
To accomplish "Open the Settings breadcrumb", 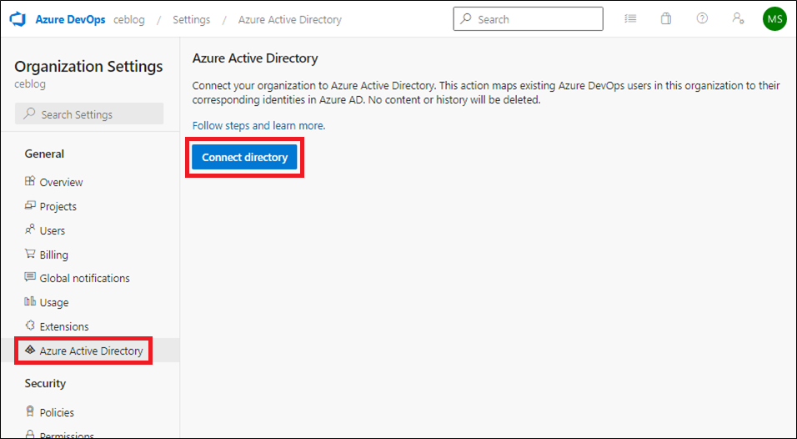I will (191, 20).
